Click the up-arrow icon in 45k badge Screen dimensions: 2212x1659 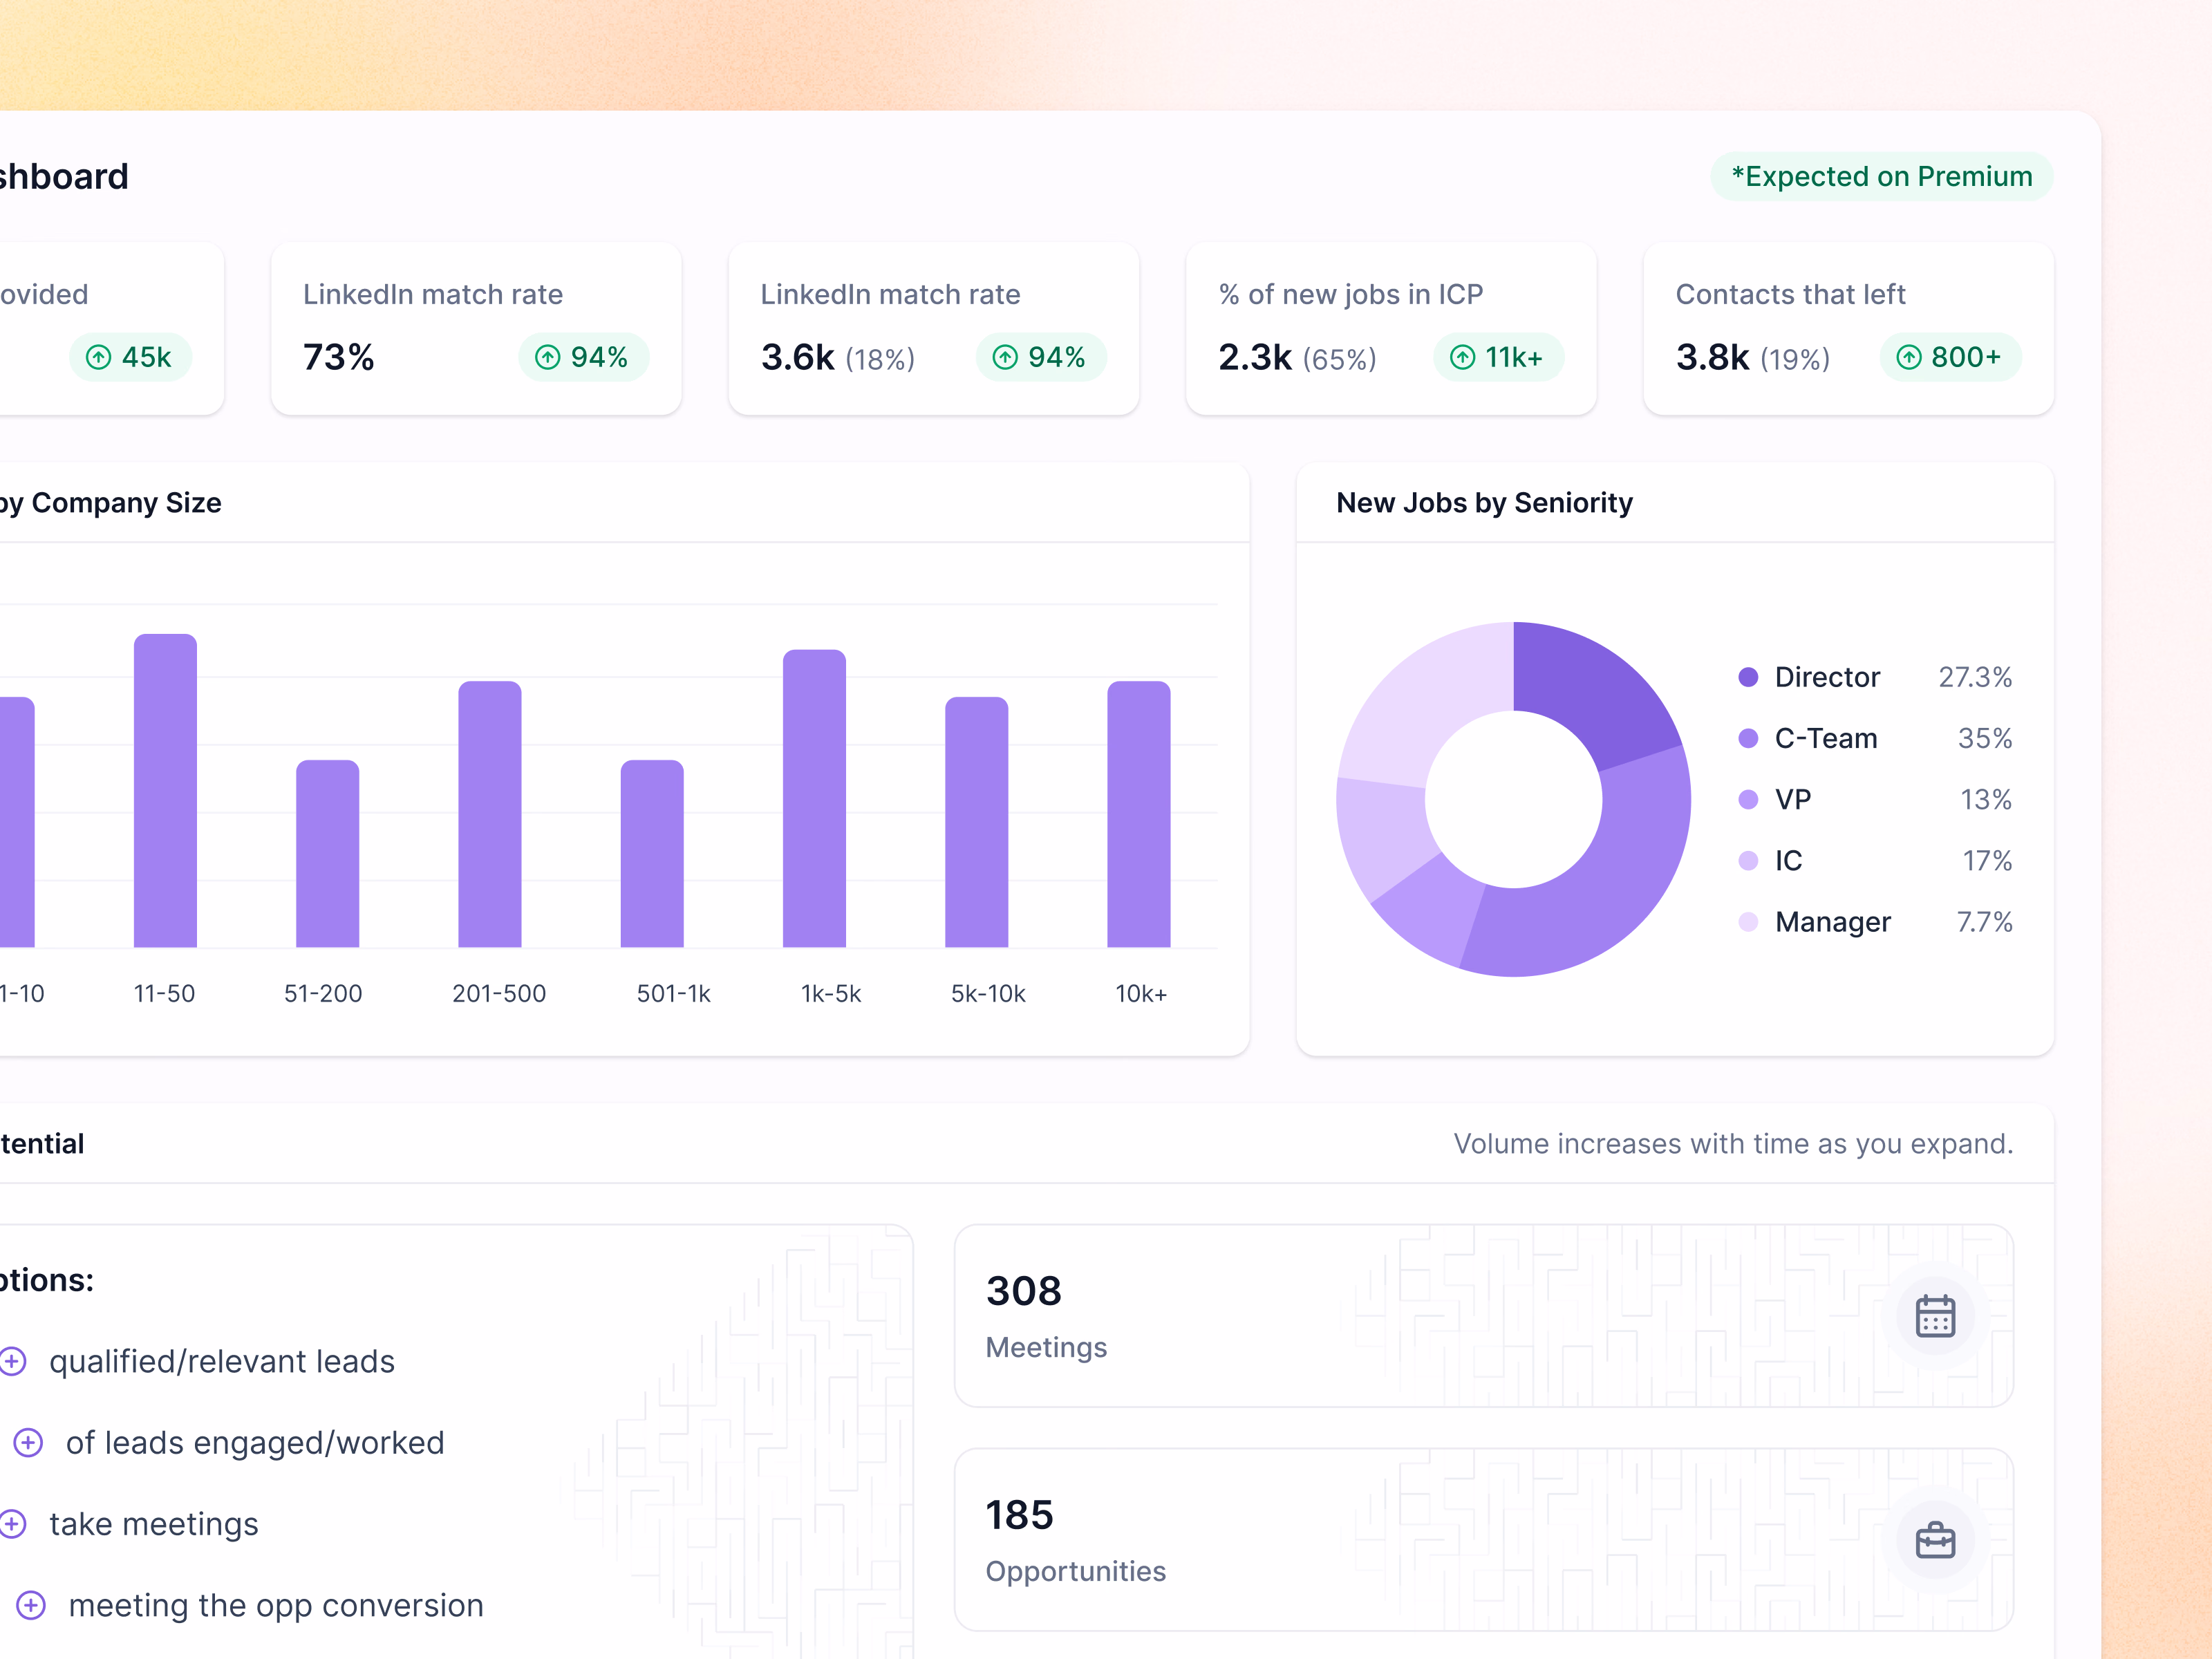(x=98, y=357)
